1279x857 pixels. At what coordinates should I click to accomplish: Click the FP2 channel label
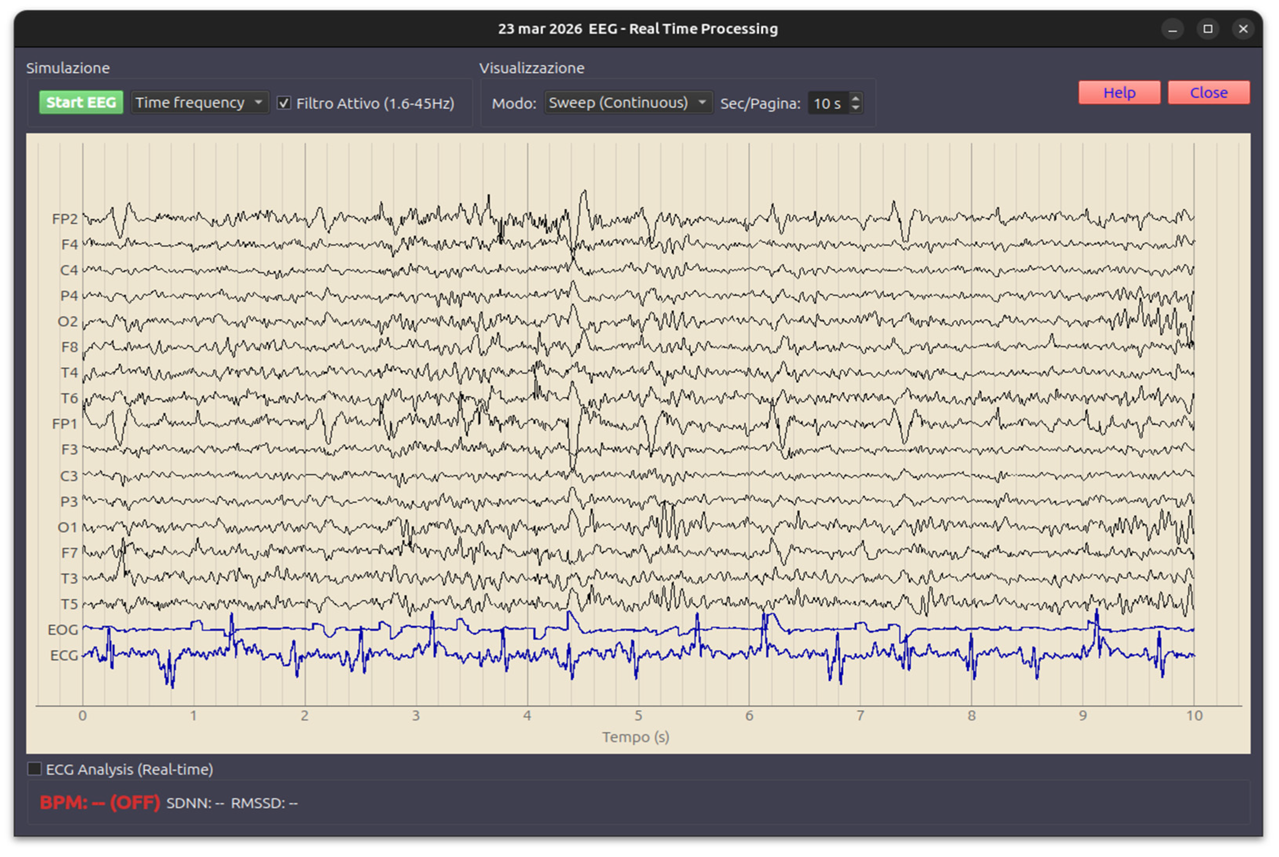click(x=64, y=218)
